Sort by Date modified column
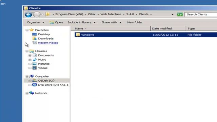217x122 pixels. 168,28
